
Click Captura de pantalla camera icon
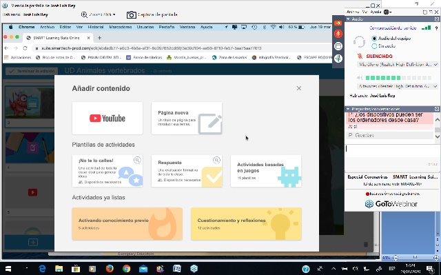(x=131, y=14)
